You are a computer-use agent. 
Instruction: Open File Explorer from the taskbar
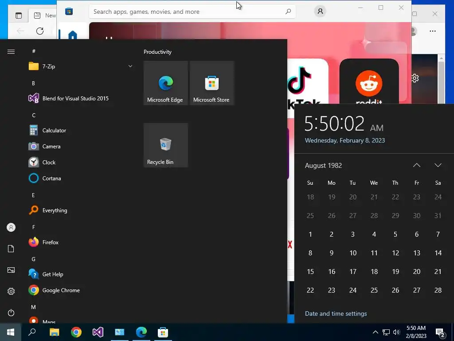(x=54, y=332)
